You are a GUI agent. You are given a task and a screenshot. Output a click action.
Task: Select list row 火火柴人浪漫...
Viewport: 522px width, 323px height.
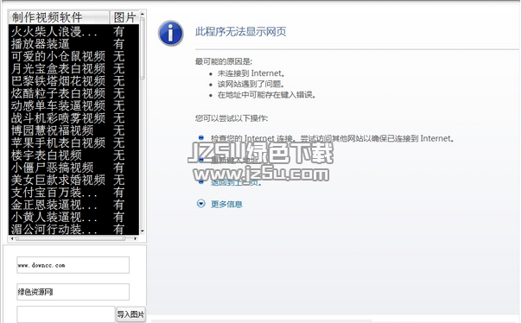click(73, 31)
